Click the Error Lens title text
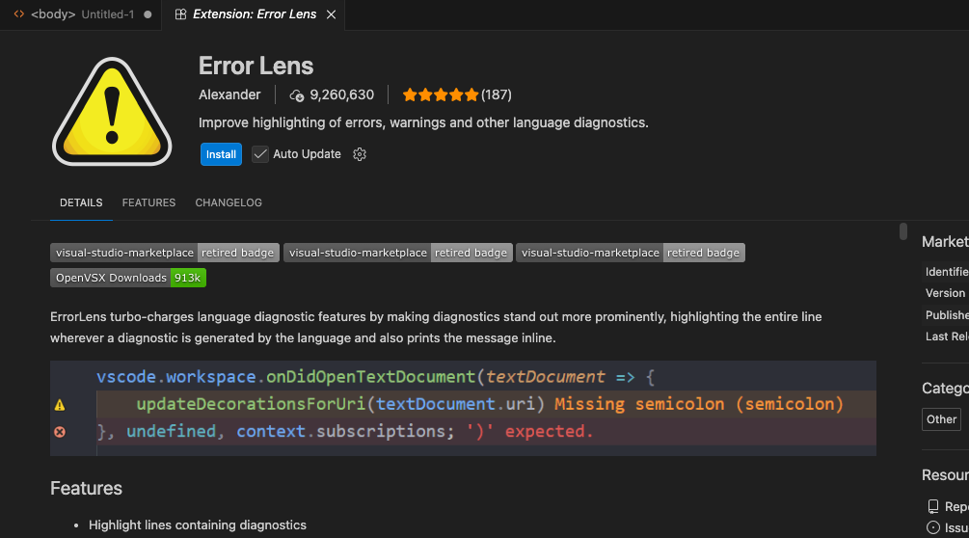This screenshot has width=969, height=538. [256, 67]
